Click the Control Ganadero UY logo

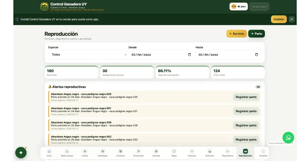(x=44, y=7)
